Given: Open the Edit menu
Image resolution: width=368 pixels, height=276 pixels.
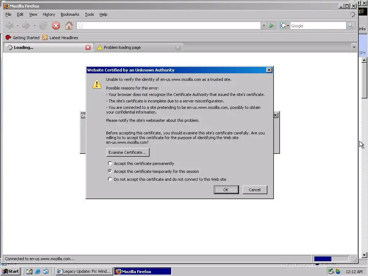Looking at the screenshot, I should click(20, 14).
